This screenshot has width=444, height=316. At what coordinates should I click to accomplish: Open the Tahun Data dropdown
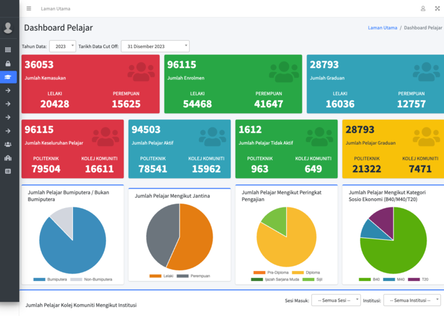pyautogui.click(x=62, y=46)
